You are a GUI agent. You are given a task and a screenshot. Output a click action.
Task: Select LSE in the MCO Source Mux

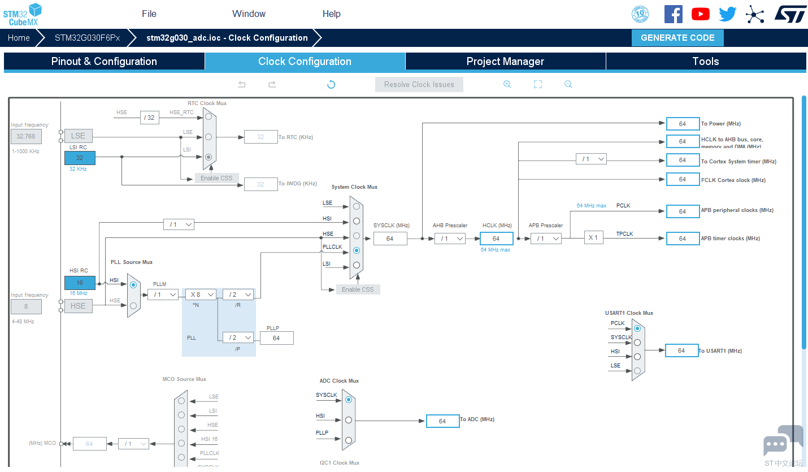coord(181,401)
